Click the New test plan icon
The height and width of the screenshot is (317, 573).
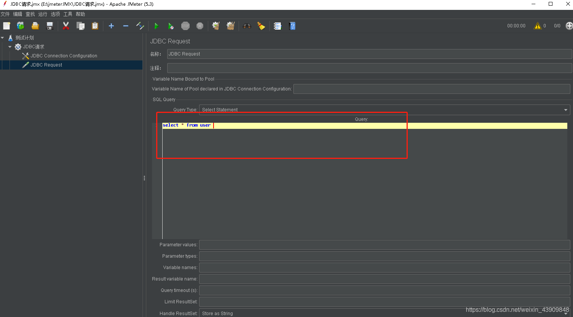tap(6, 26)
